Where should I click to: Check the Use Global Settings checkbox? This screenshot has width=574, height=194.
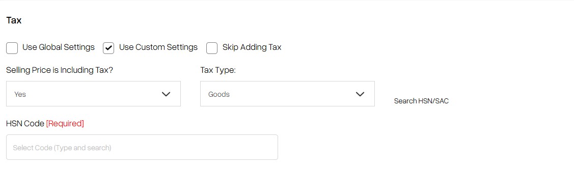point(12,48)
